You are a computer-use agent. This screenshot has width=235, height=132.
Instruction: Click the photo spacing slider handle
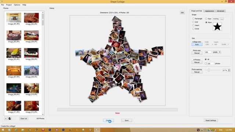point(209,70)
